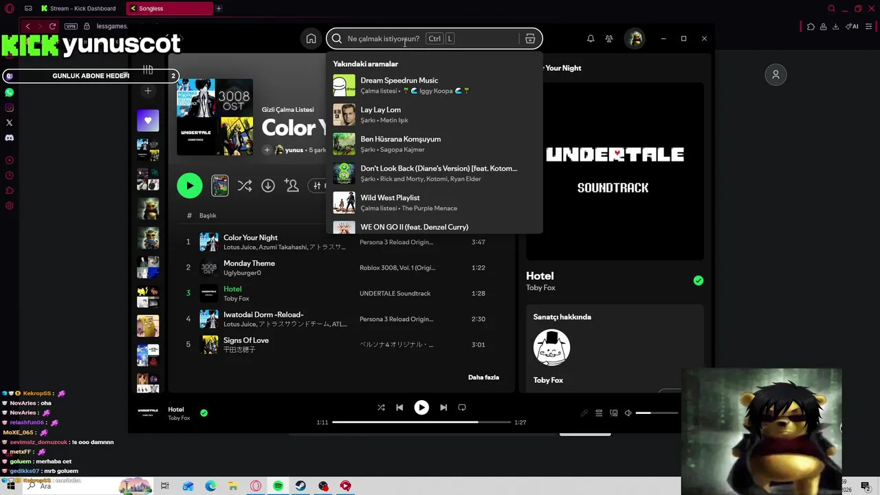Skip to the previous track
The width and height of the screenshot is (880, 495).
tap(399, 408)
